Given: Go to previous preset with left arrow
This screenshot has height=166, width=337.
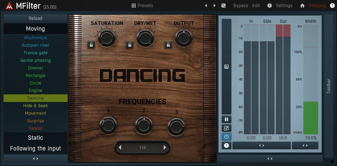Looking at the screenshot, I should pyautogui.click(x=206, y=6).
